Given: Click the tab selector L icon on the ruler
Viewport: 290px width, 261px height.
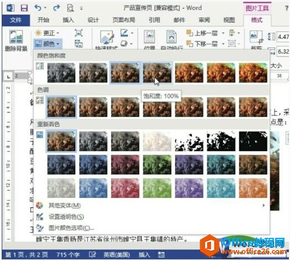Looking at the screenshot, I should coord(8,76).
